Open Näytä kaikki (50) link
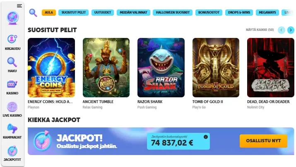Image resolution: width=296 pixels, height=167 pixels. tap(260, 30)
